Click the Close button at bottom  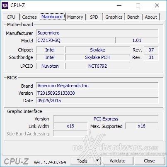[x=149, y=161]
